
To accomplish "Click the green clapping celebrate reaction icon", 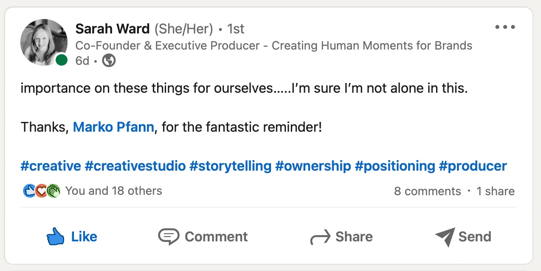I will [53, 191].
